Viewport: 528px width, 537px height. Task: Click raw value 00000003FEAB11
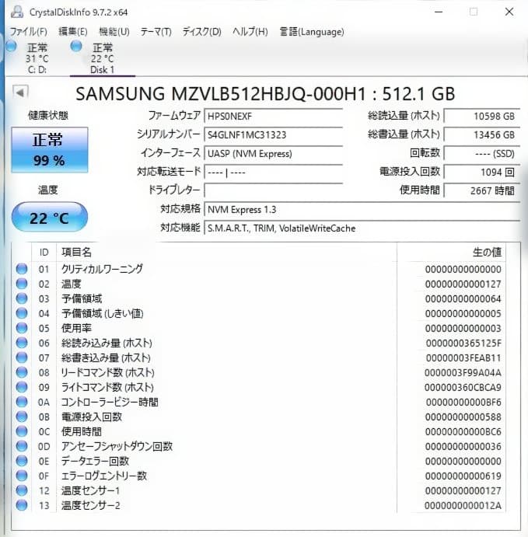(463, 358)
